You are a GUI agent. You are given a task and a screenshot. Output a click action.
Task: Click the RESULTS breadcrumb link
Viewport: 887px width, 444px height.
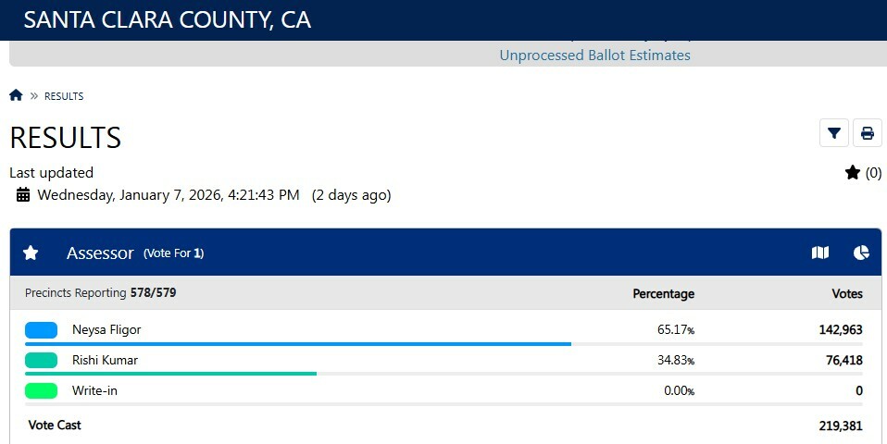64,96
